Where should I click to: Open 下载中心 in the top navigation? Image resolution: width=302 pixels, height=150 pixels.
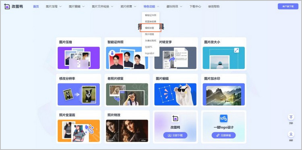tap(195, 6)
